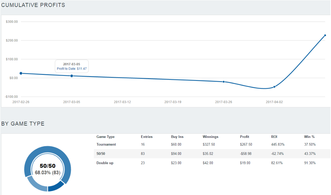Click the 'Profit' column header
This screenshot has height=195, width=331.
[x=245, y=137]
